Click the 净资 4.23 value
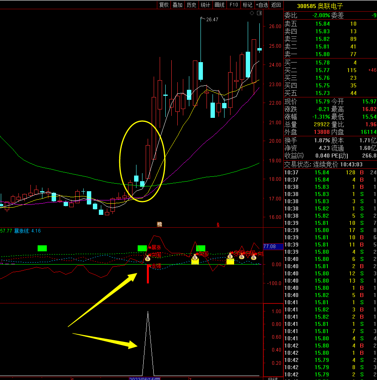Screen dimensions: 377x380 (x=325, y=148)
